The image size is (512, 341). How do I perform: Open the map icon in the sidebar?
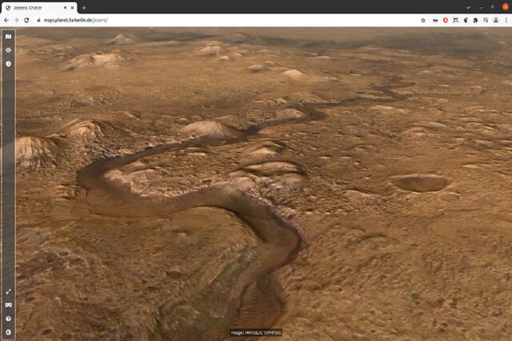click(x=8, y=36)
